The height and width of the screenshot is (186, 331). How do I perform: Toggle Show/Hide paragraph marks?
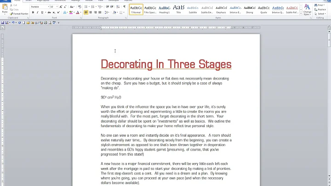(x=124, y=7)
